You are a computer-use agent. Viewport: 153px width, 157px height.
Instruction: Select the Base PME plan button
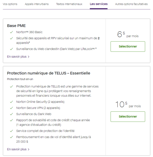pyautogui.click(x=128, y=47)
